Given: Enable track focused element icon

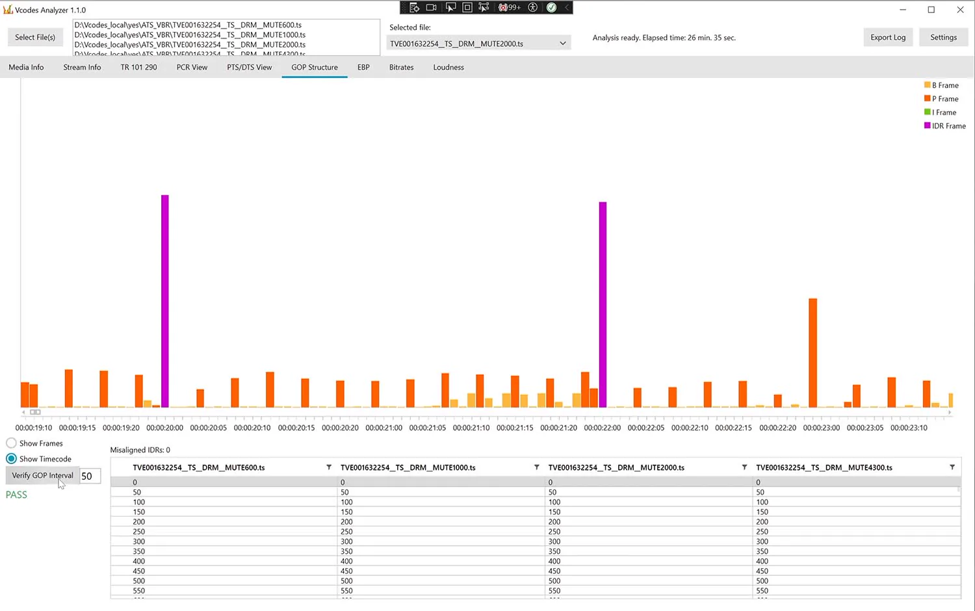Looking at the screenshot, I should pyautogui.click(x=484, y=8).
